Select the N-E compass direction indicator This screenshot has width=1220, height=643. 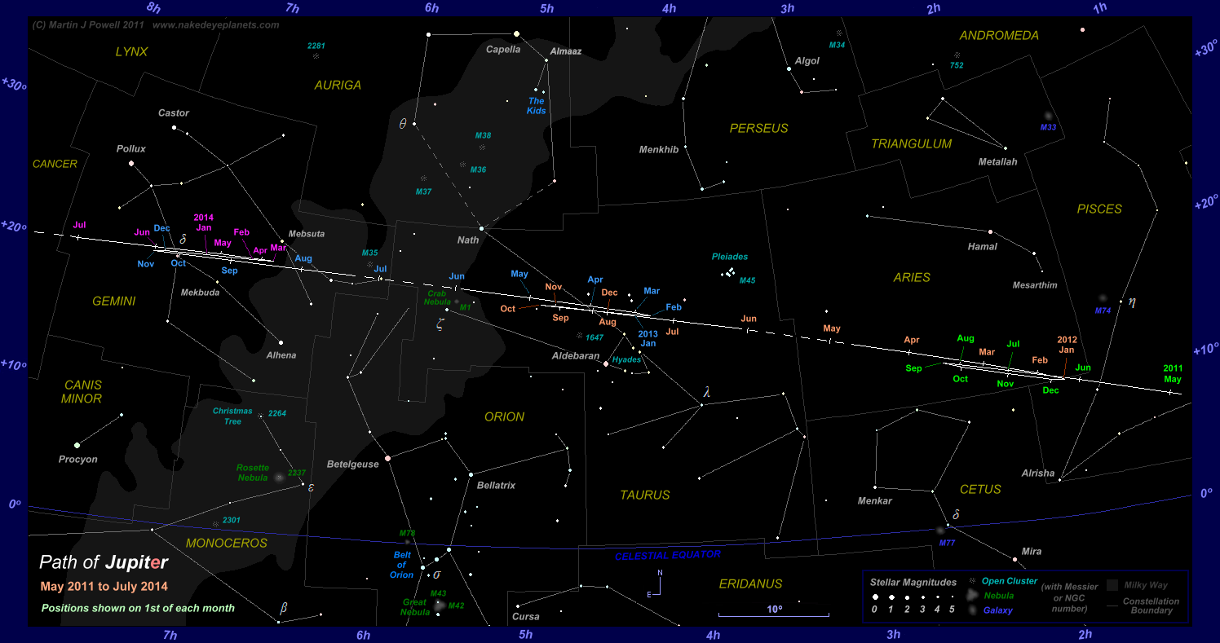coord(660,584)
